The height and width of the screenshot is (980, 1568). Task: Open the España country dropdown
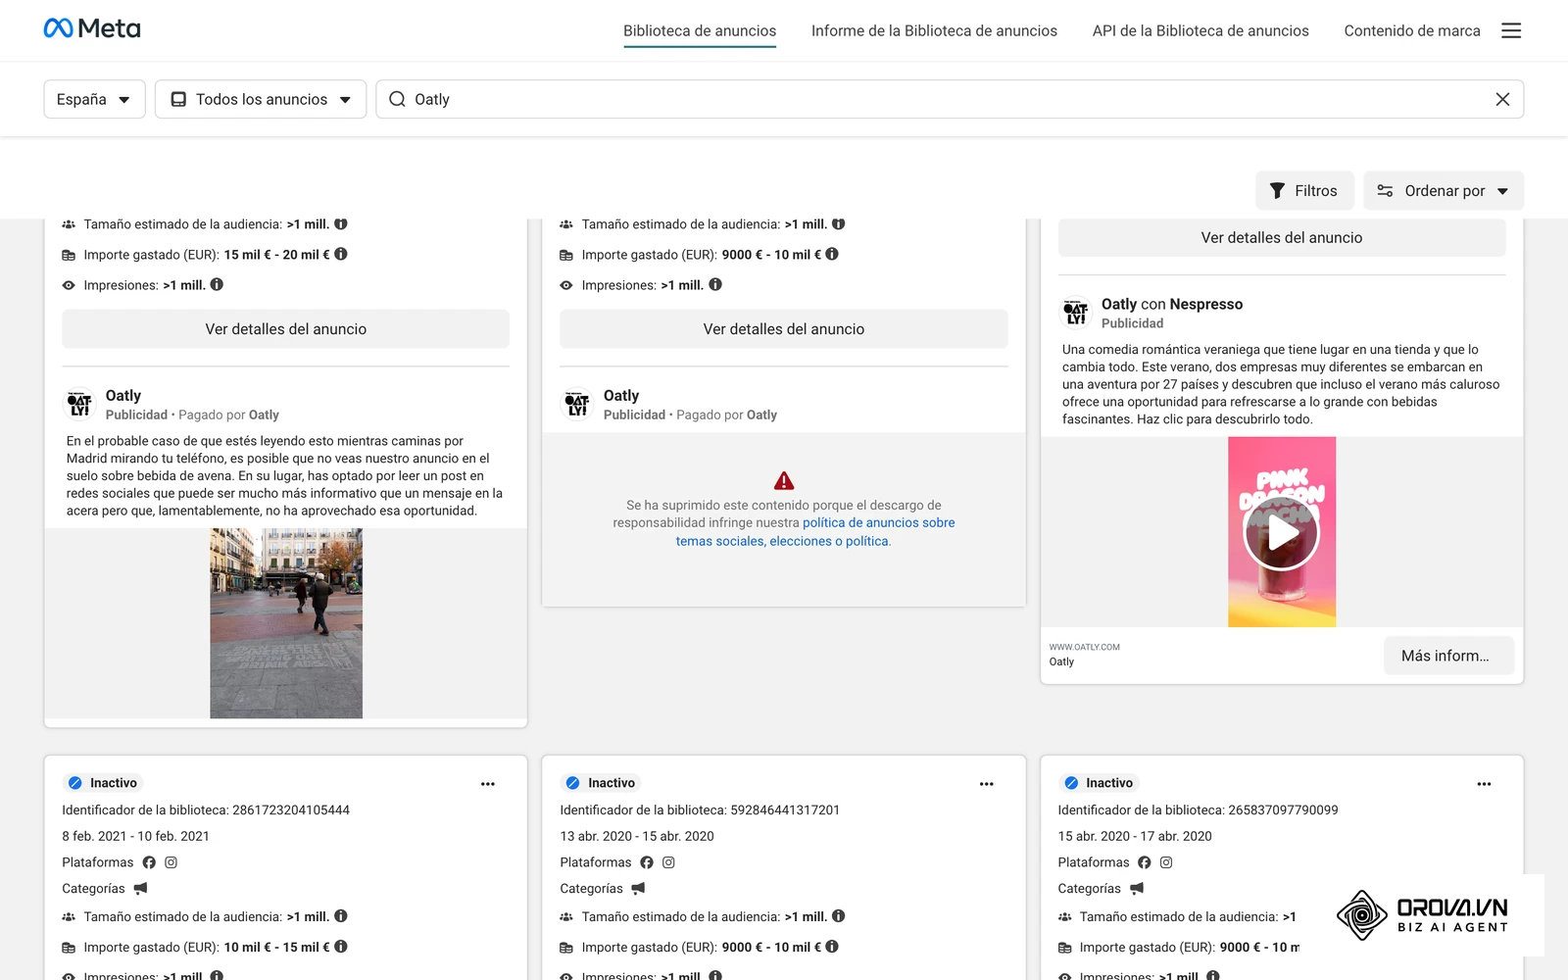coord(94,99)
